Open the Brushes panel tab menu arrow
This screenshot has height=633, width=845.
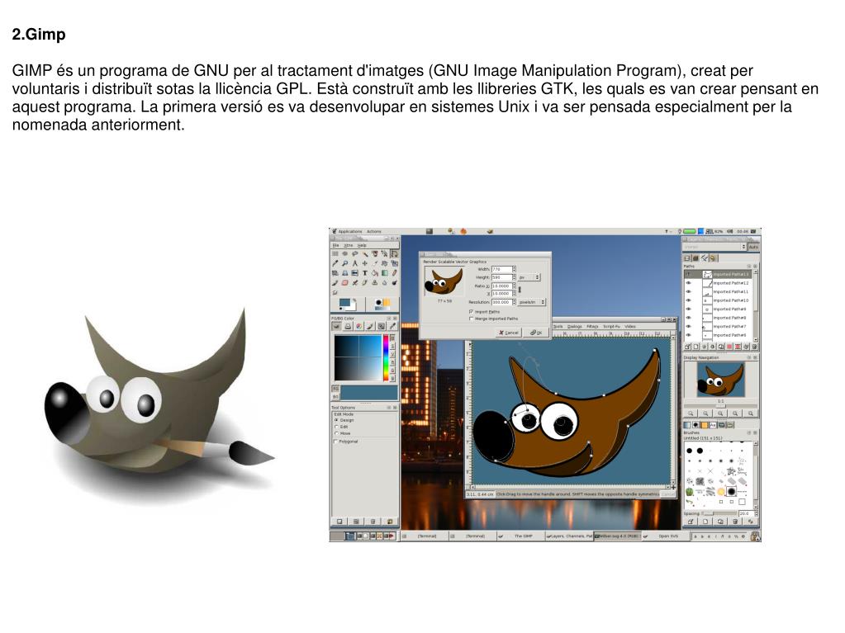748,432
